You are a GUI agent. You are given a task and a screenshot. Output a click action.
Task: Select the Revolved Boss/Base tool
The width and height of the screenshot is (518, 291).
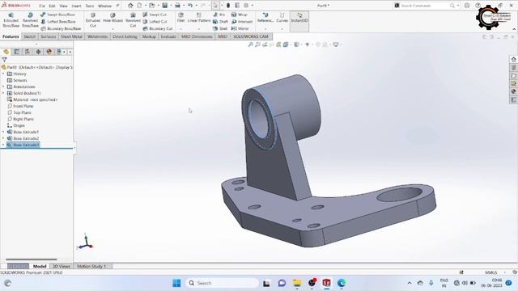pyautogui.click(x=30, y=20)
